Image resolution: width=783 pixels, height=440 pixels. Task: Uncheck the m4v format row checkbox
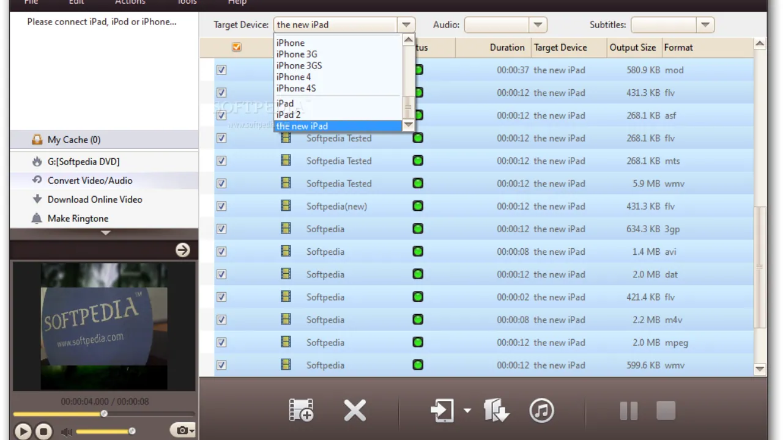click(221, 320)
